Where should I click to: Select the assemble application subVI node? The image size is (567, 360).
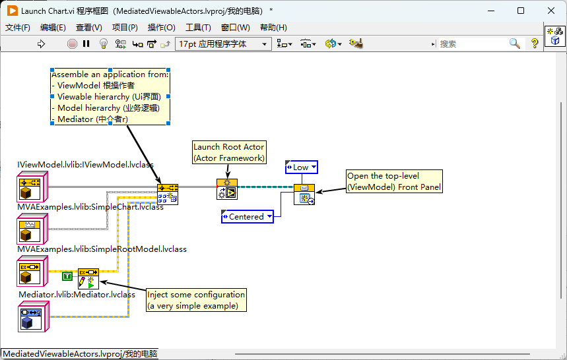pos(168,195)
